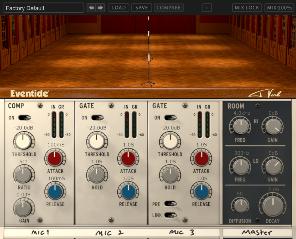296x239 pixels.
Task: Go to the previous preset with the left arrow
Action: tap(91, 8)
